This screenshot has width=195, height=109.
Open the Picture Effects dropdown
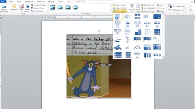[x=120, y=8]
